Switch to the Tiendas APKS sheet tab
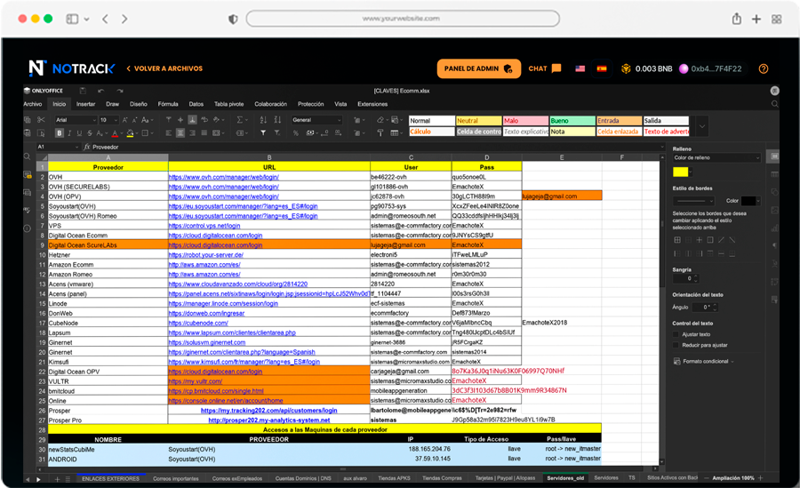 coord(394,478)
